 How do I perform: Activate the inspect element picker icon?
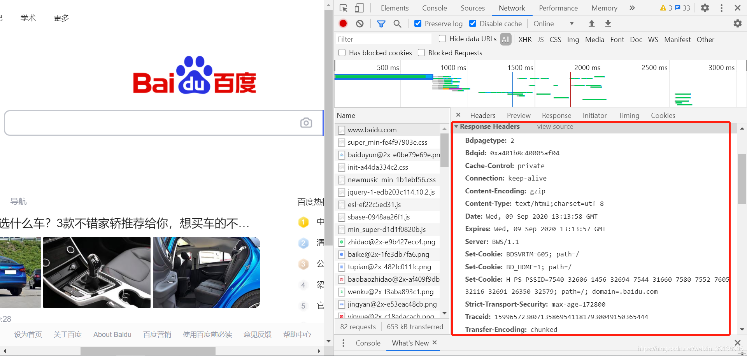tap(343, 8)
